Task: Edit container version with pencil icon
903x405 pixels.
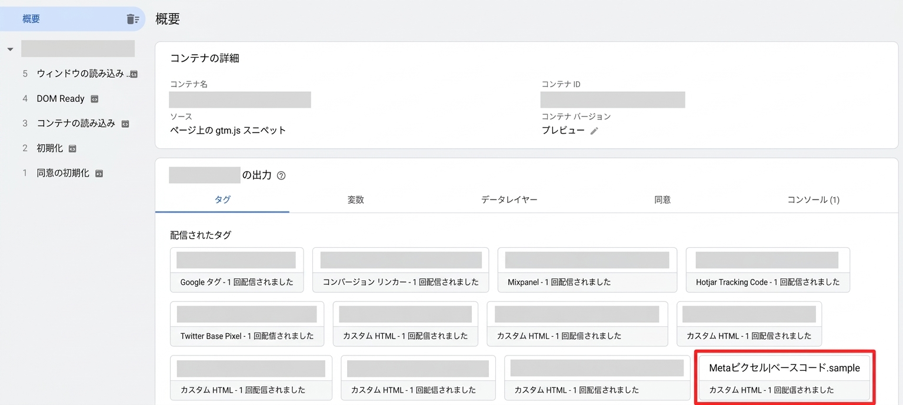Action: 594,131
